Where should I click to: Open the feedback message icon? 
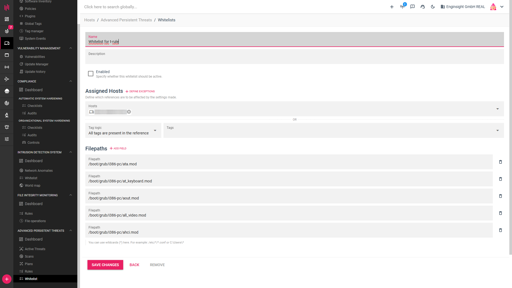tap(412, 7)
